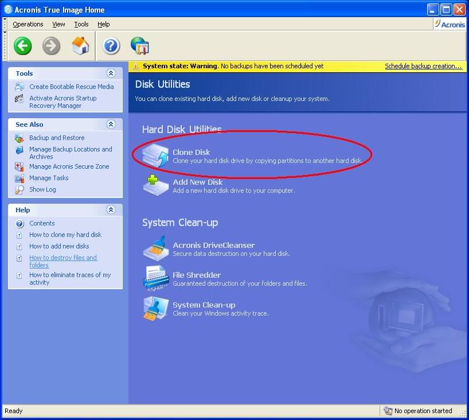Open the Tools menu
The image size is (469, 420).
click(x=81, y=24)
